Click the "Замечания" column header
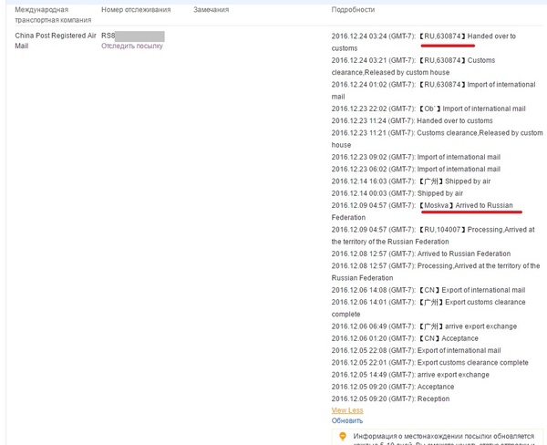Image resolution: width=547 pixels, height=445 pixels. 212,10
